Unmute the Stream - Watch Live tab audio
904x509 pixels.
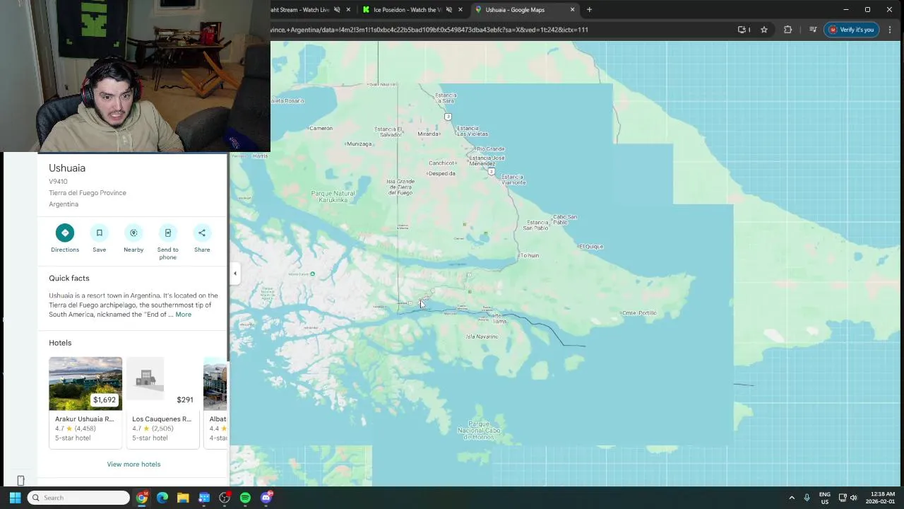coord(337,10)
